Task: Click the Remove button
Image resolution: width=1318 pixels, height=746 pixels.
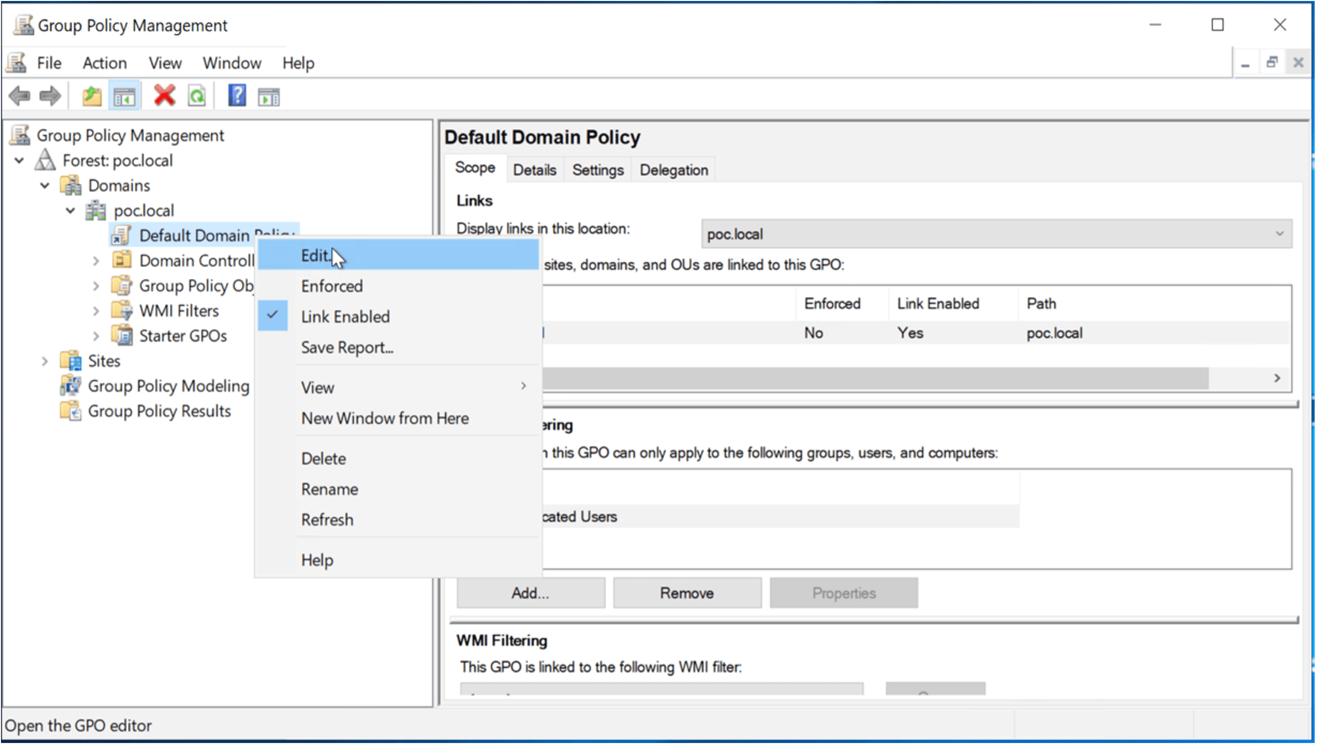Action: 687,593
